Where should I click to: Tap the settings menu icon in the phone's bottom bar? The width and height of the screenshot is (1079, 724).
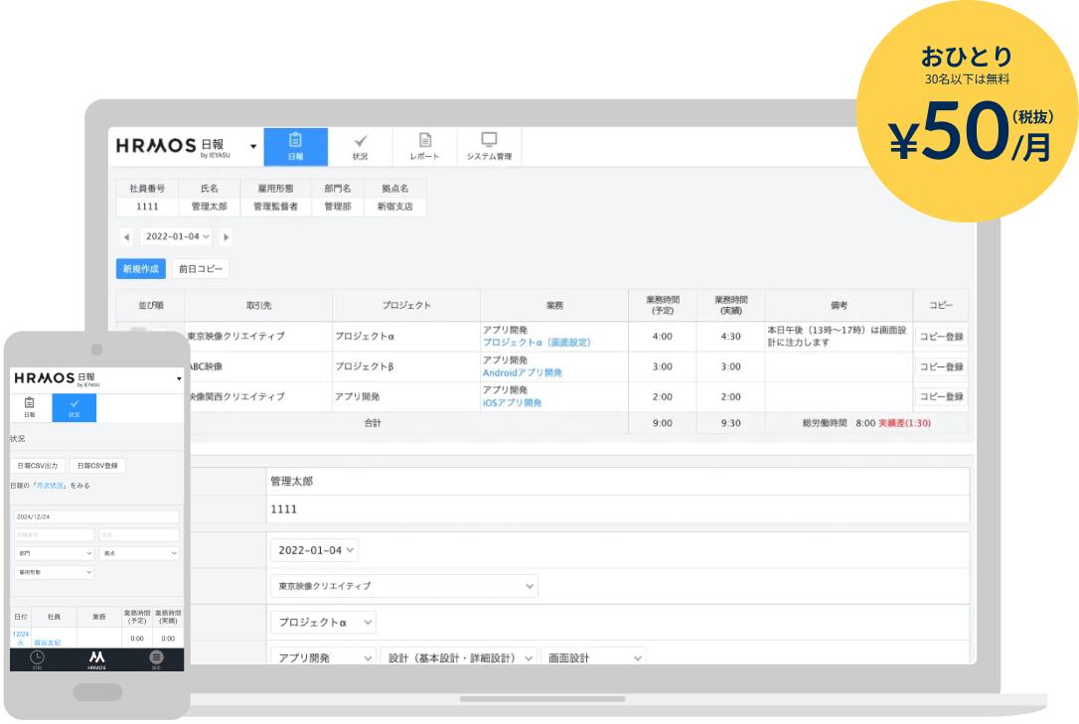click(x=156, y=657)
